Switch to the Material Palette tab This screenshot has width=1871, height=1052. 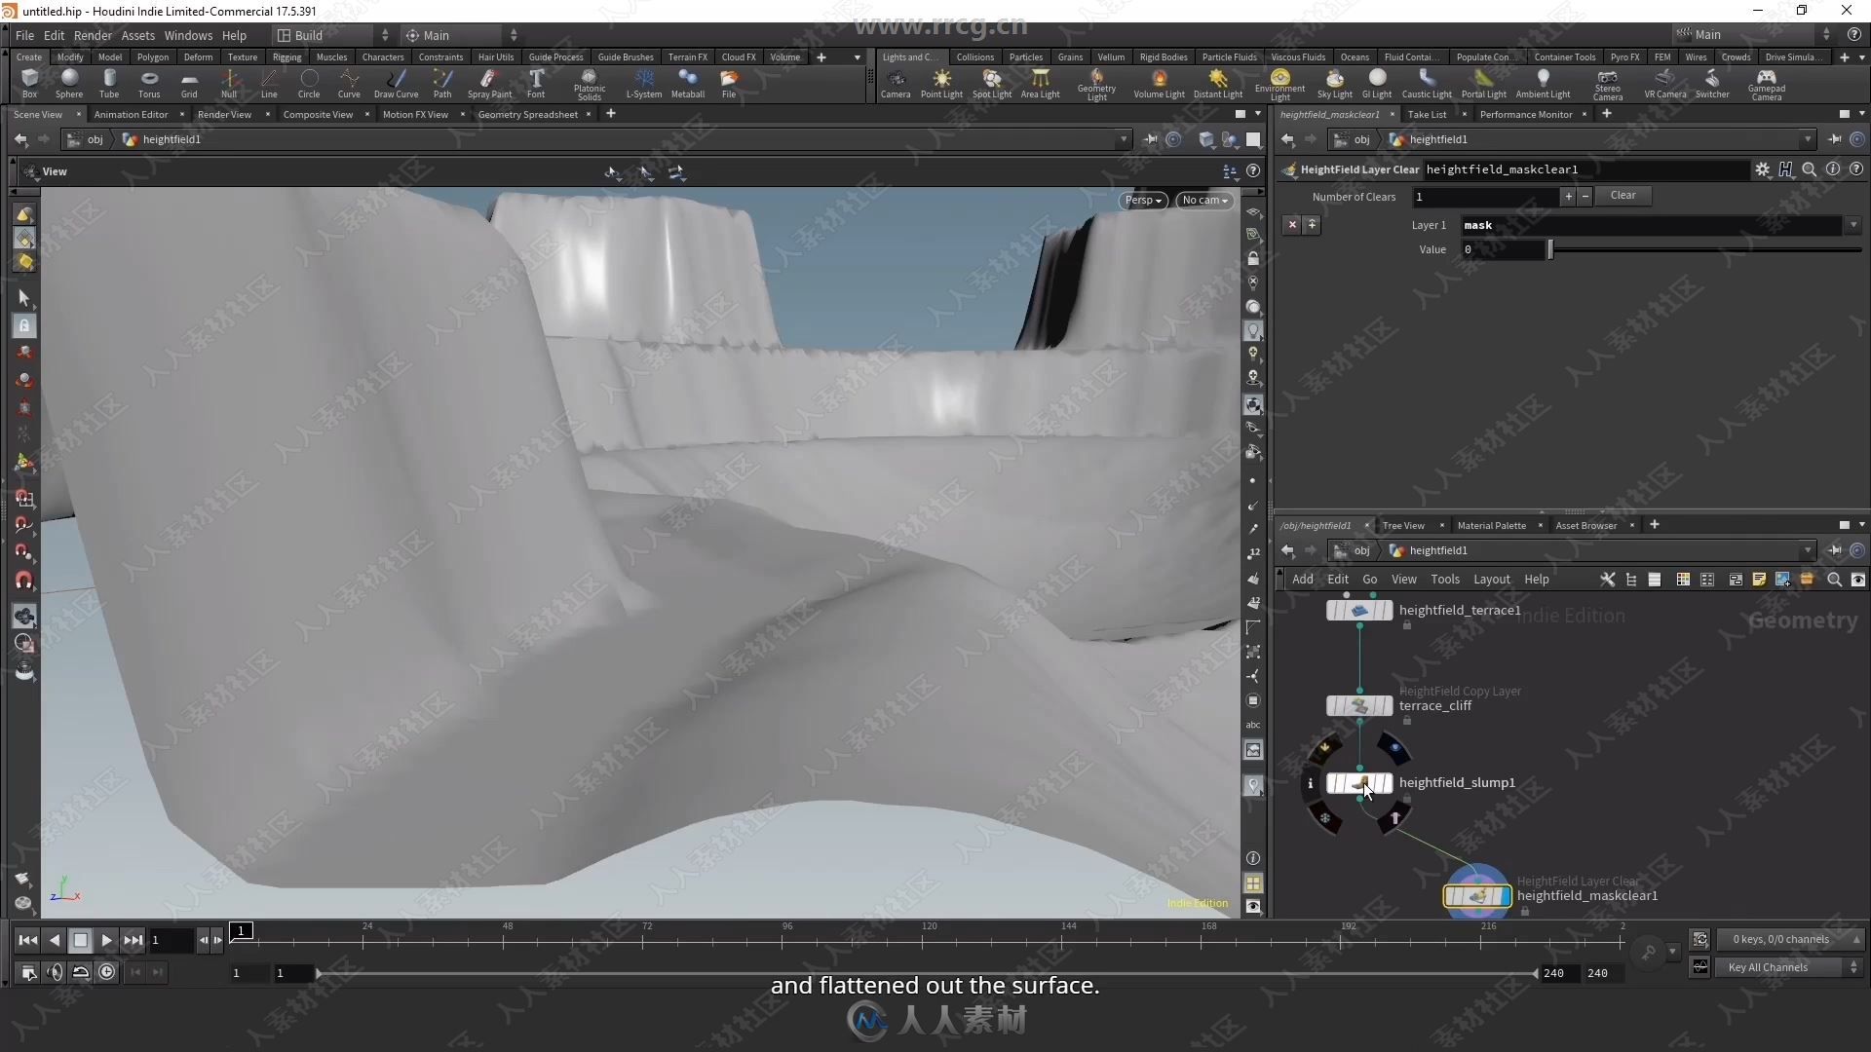pyautogui.click(x=1491, y=525)
